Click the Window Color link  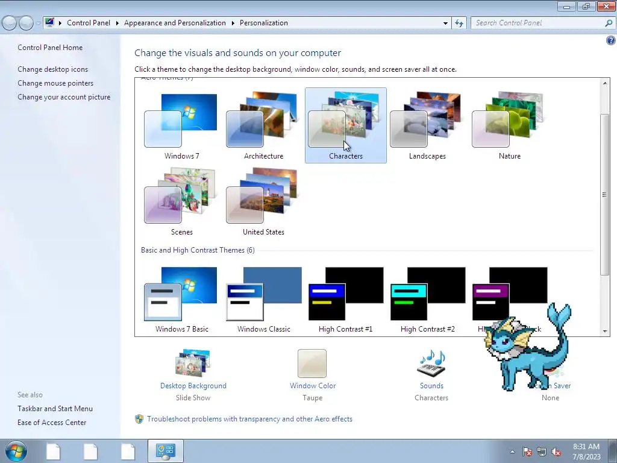[313, 386]
